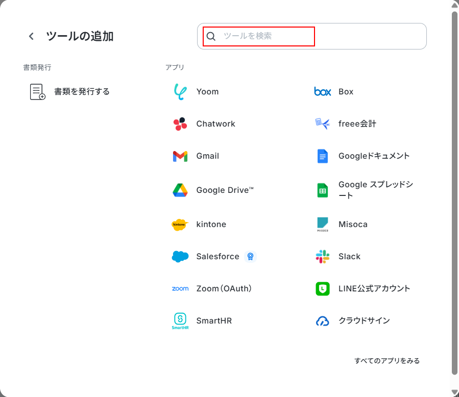
Task: Click the SmartHR logo icon
Action: 180,321
